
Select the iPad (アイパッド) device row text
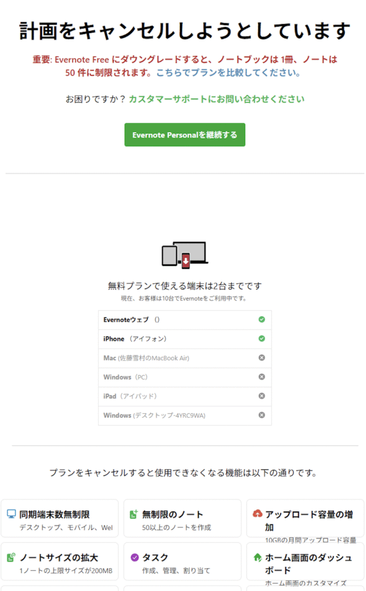[x=130, y=396]
